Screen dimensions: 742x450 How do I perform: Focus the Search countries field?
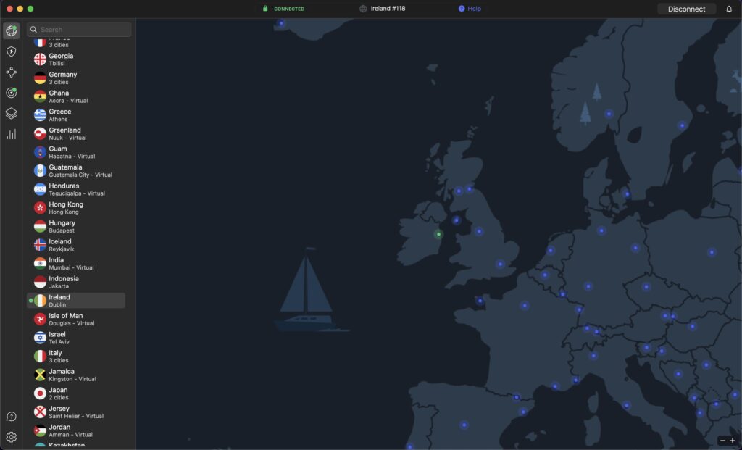tap(79, 29)
